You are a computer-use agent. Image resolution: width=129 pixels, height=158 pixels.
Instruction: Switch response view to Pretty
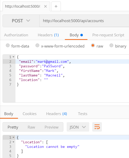(x=13, y=127)
